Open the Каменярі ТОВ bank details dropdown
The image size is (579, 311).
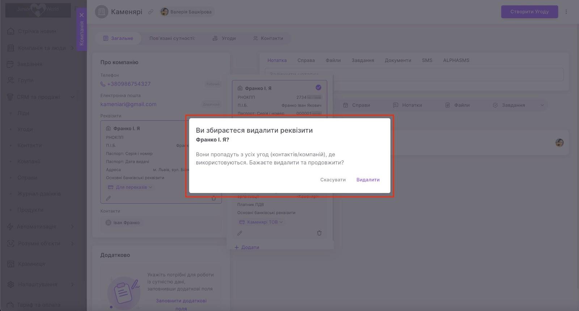click(x=261, y=222)
